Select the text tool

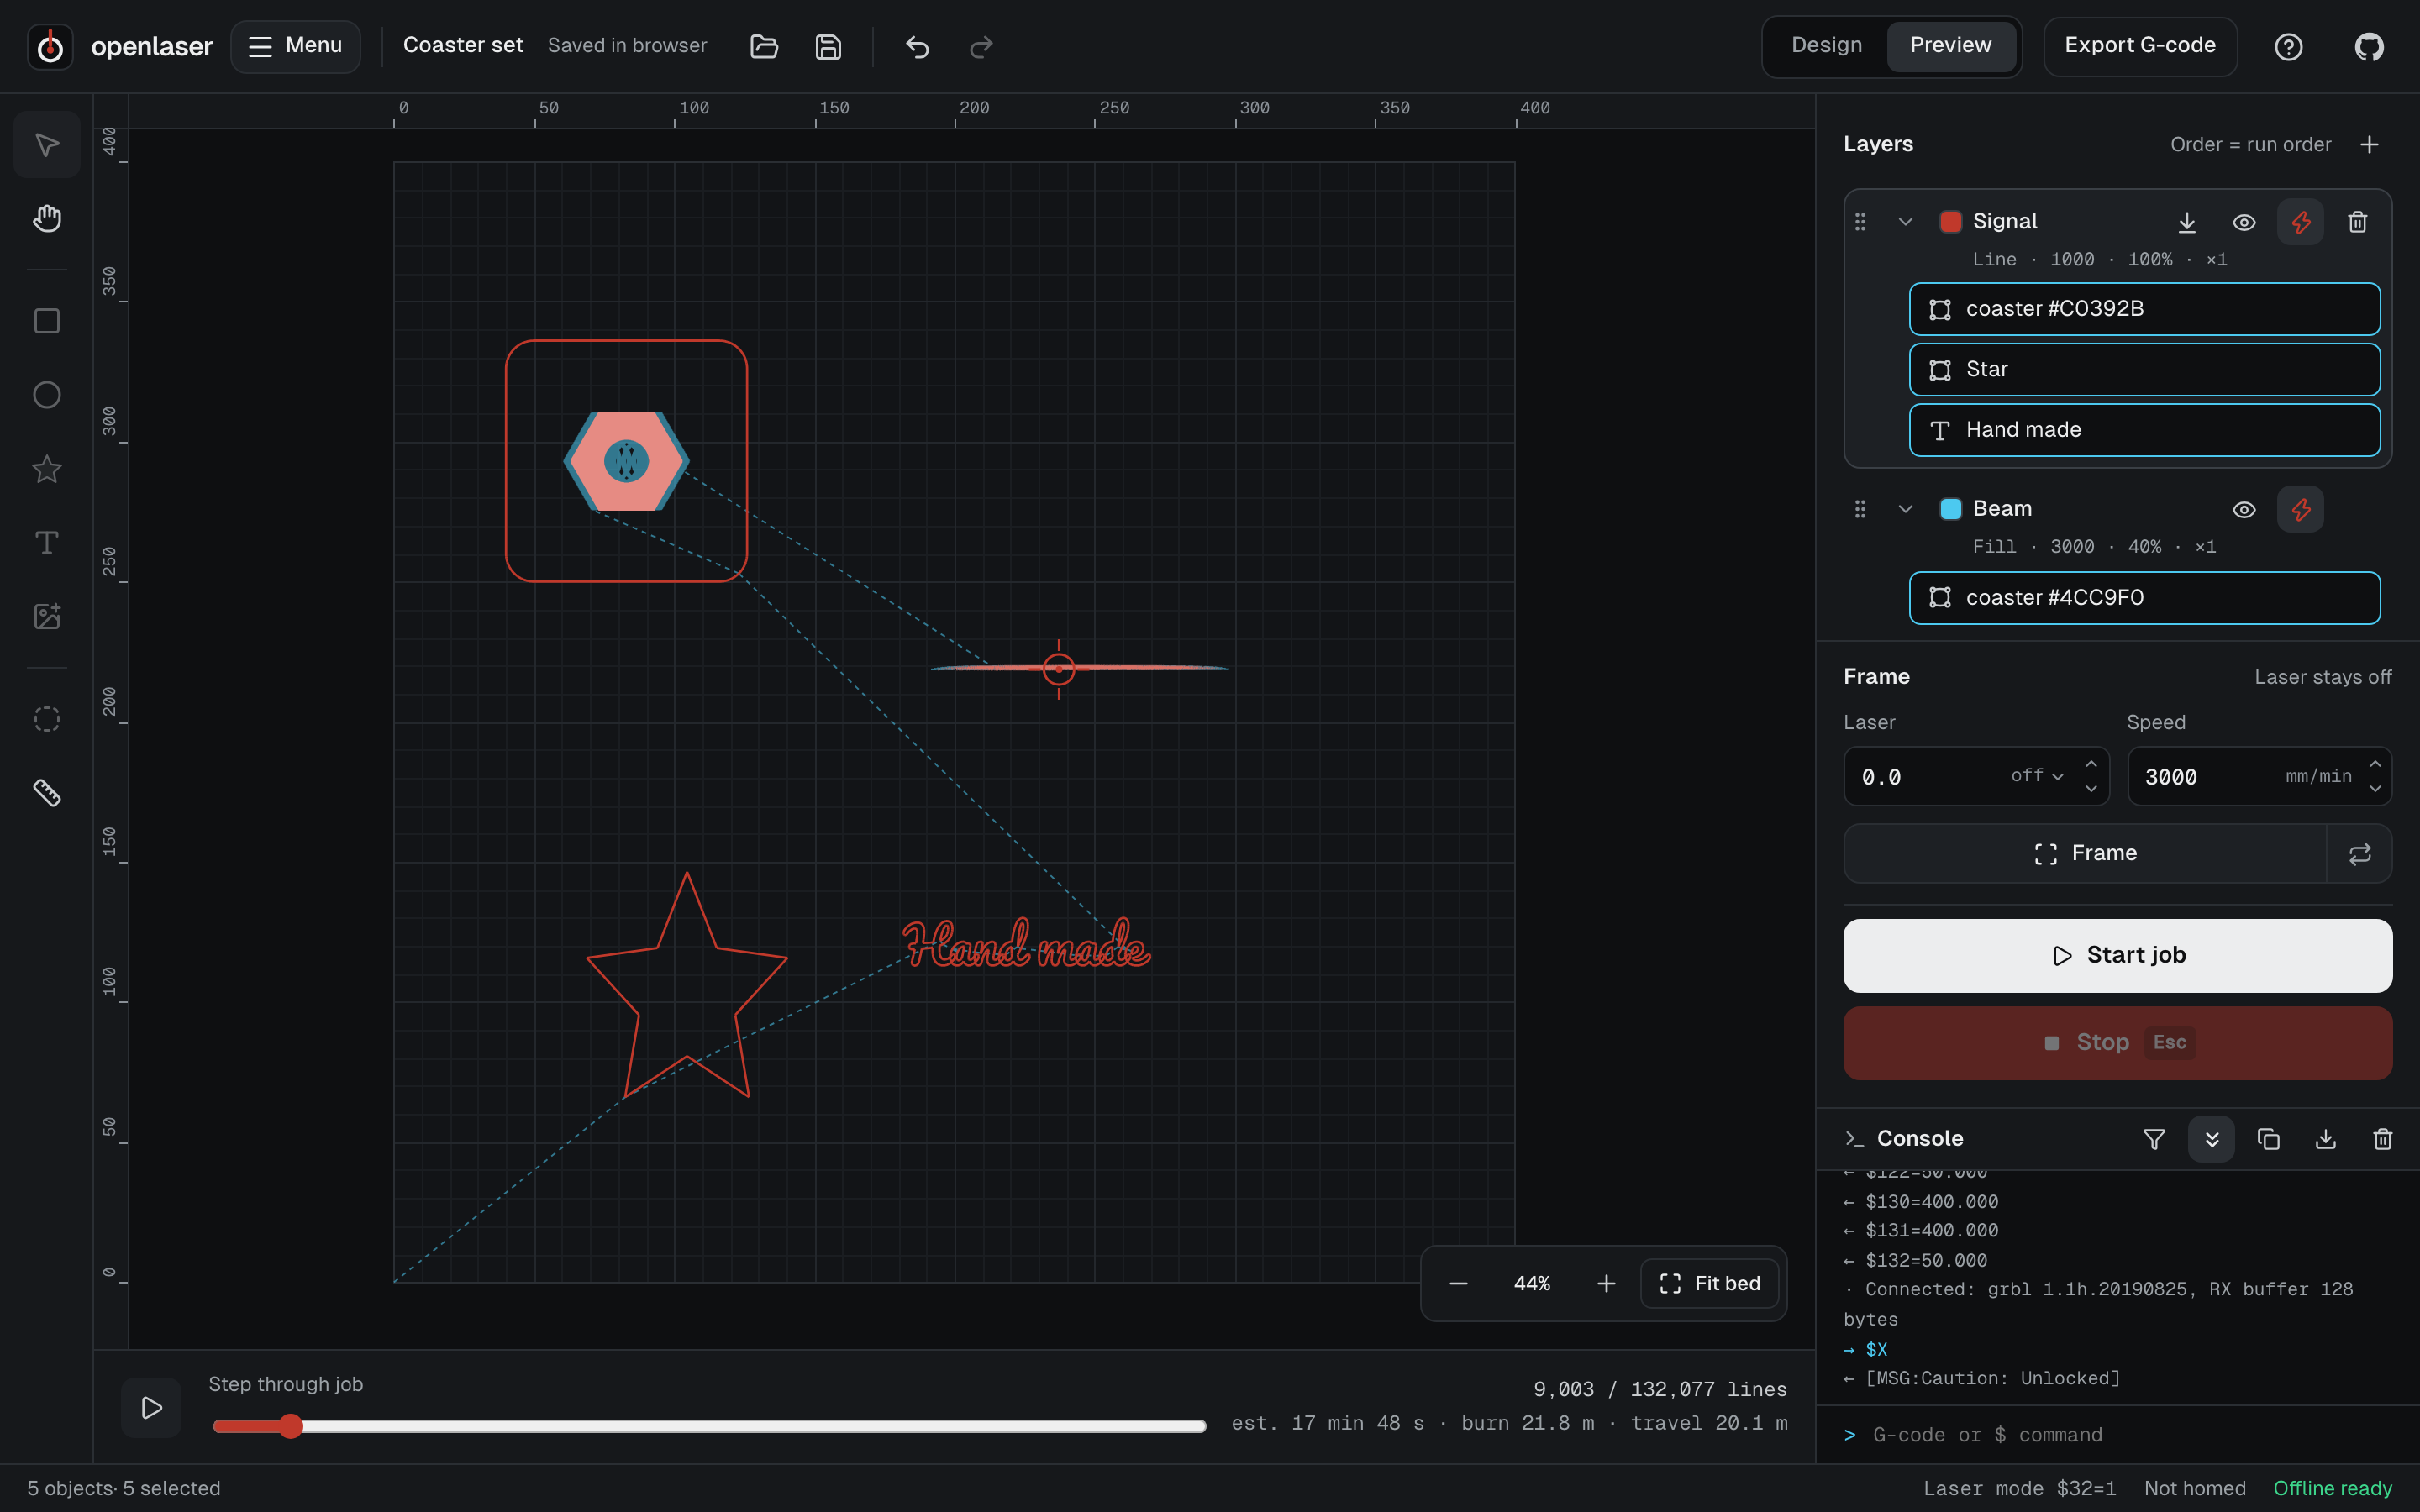(x=47, y=543)
